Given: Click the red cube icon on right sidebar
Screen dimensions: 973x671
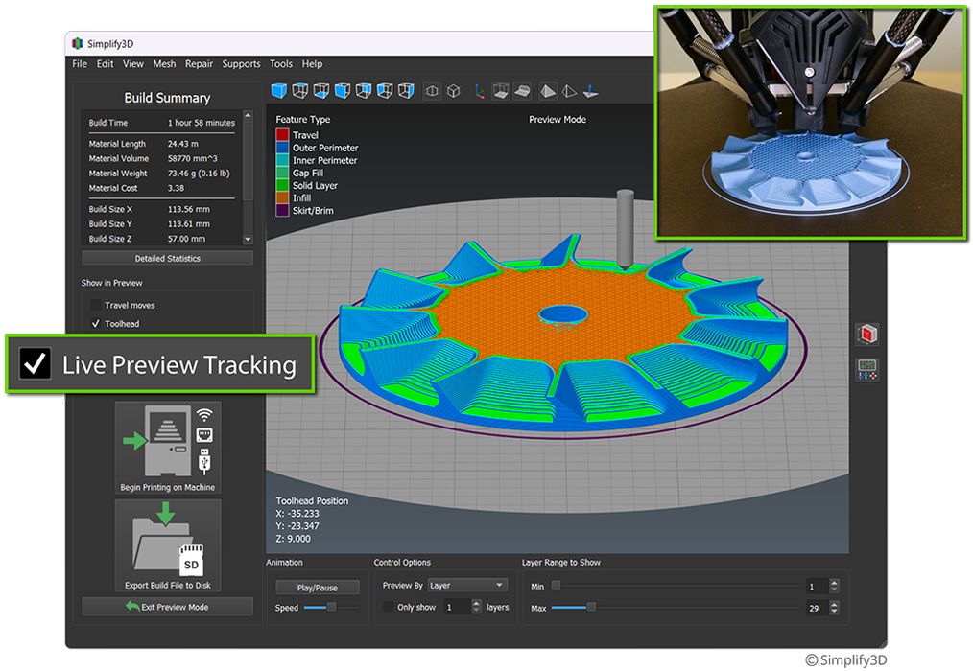Looking at the screenshot, I should tap(867, 335).
